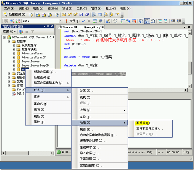Open the Template Explorer icon
194x170 pixels.
pyautogui.click(x=111, y=15)
